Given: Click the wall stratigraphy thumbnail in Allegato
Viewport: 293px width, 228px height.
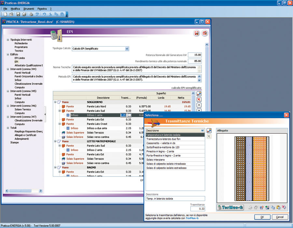Looking at the screenshot, I should click(x=252, y=169).
